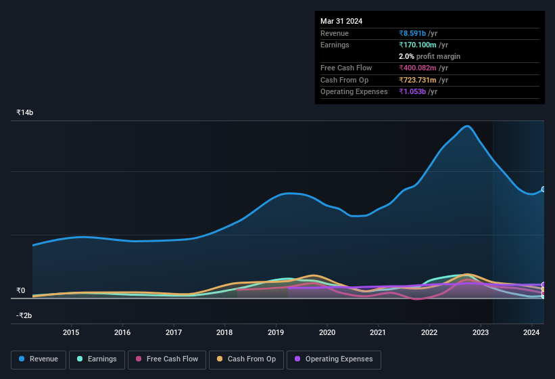The width and height of the screenshot is (555, 379).
Task: Click the Mar 31 2024 tooltip date
Action: point(341,21)
